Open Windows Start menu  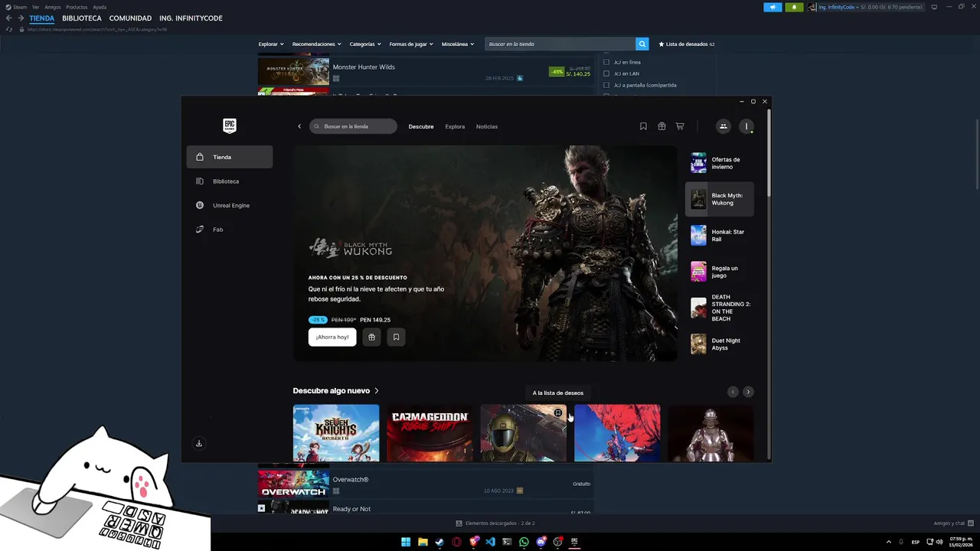pos(406,542)
